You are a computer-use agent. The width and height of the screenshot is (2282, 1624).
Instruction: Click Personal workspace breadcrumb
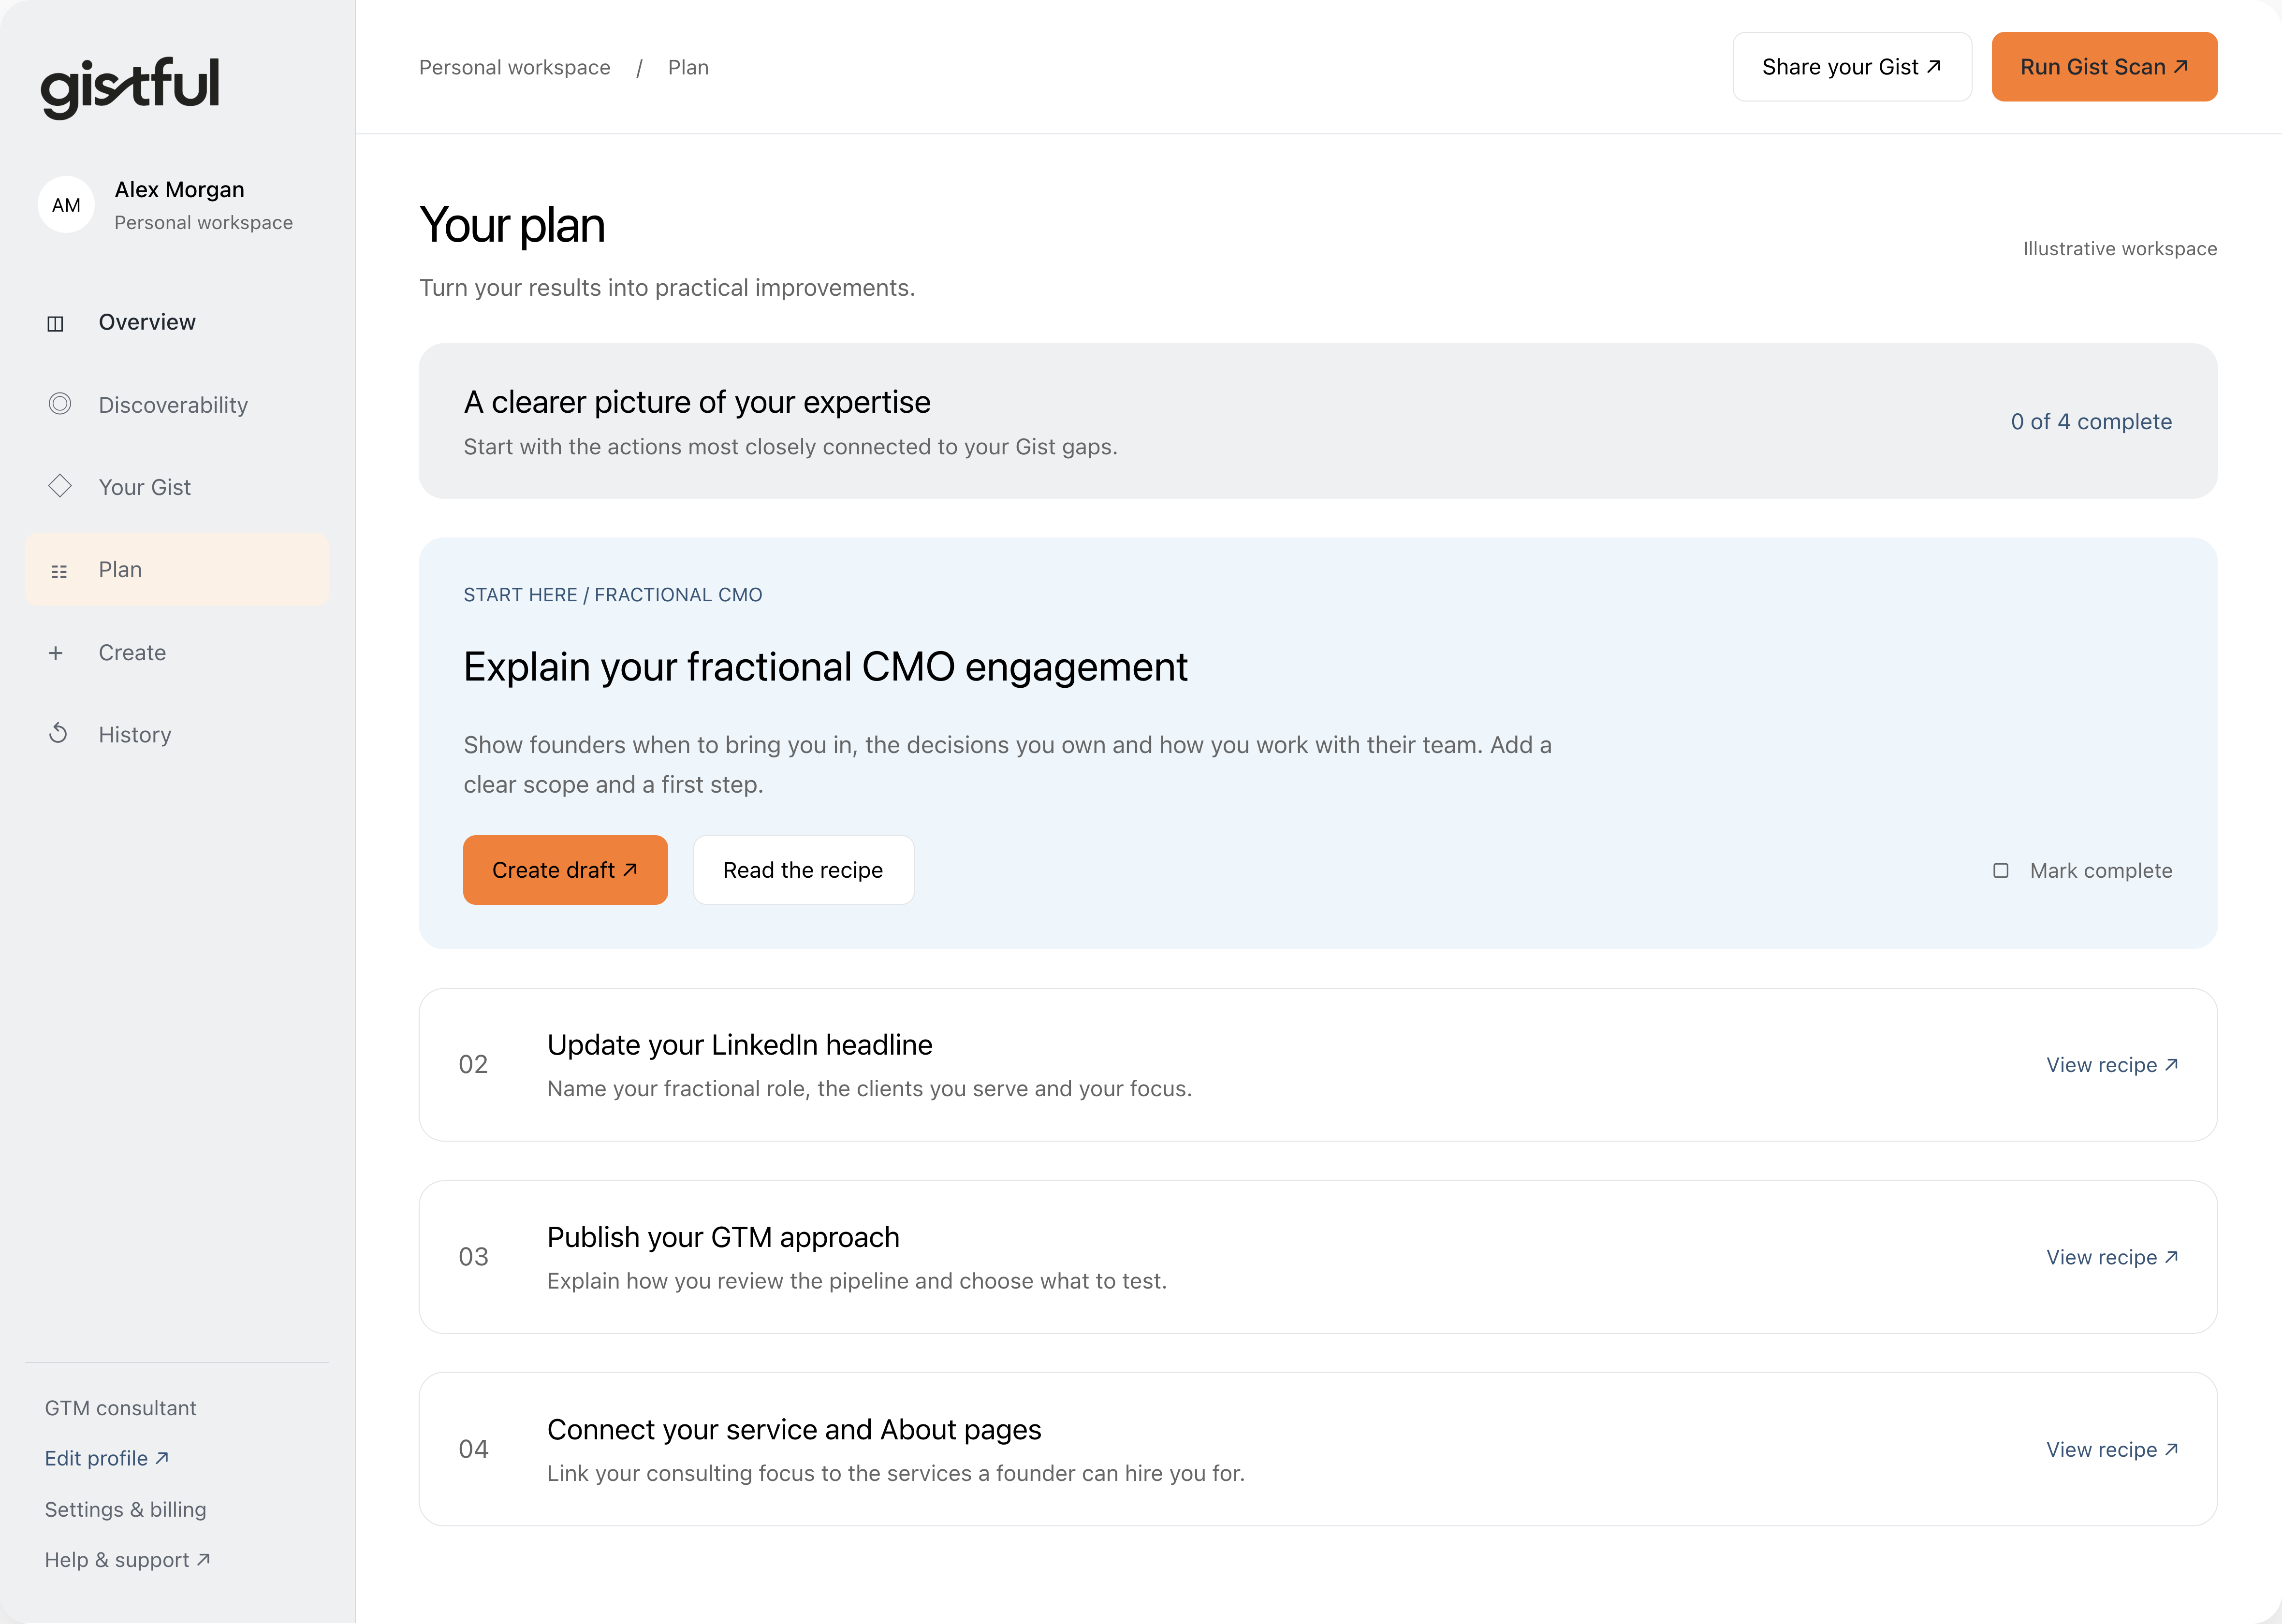(515, 67)
